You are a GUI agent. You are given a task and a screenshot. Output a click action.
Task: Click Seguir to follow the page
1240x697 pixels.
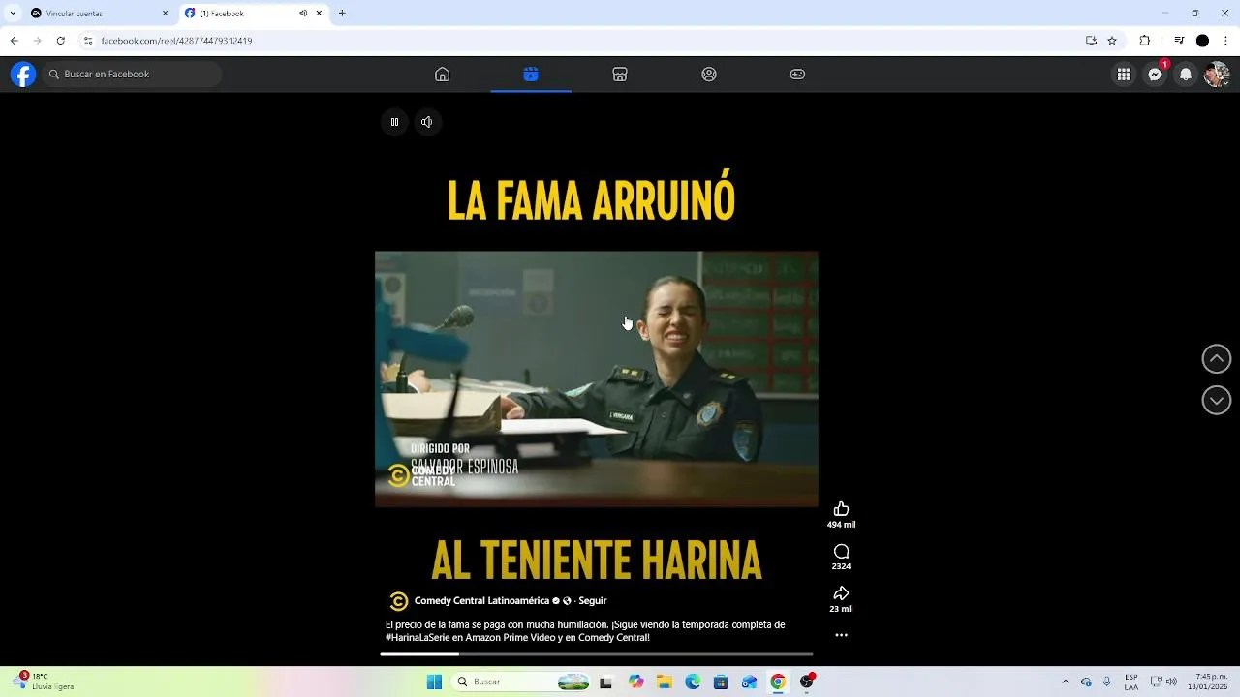(x=593, y=601)
